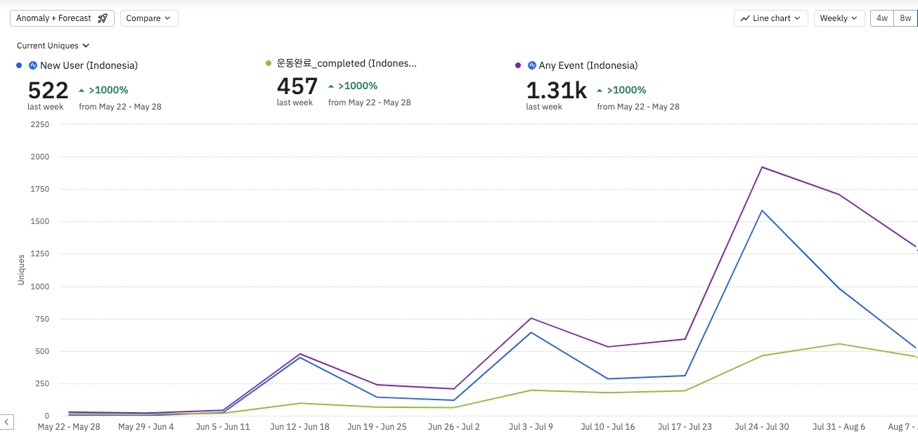Screen dimensions: 918x441
Task: Toggle the New User series blue dot
Action: pyautogui.click(x=19, y=65)
